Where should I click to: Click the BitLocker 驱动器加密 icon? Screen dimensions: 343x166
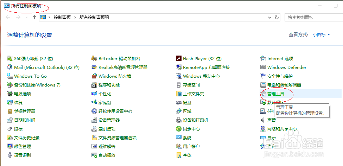(x=94, y=59)
